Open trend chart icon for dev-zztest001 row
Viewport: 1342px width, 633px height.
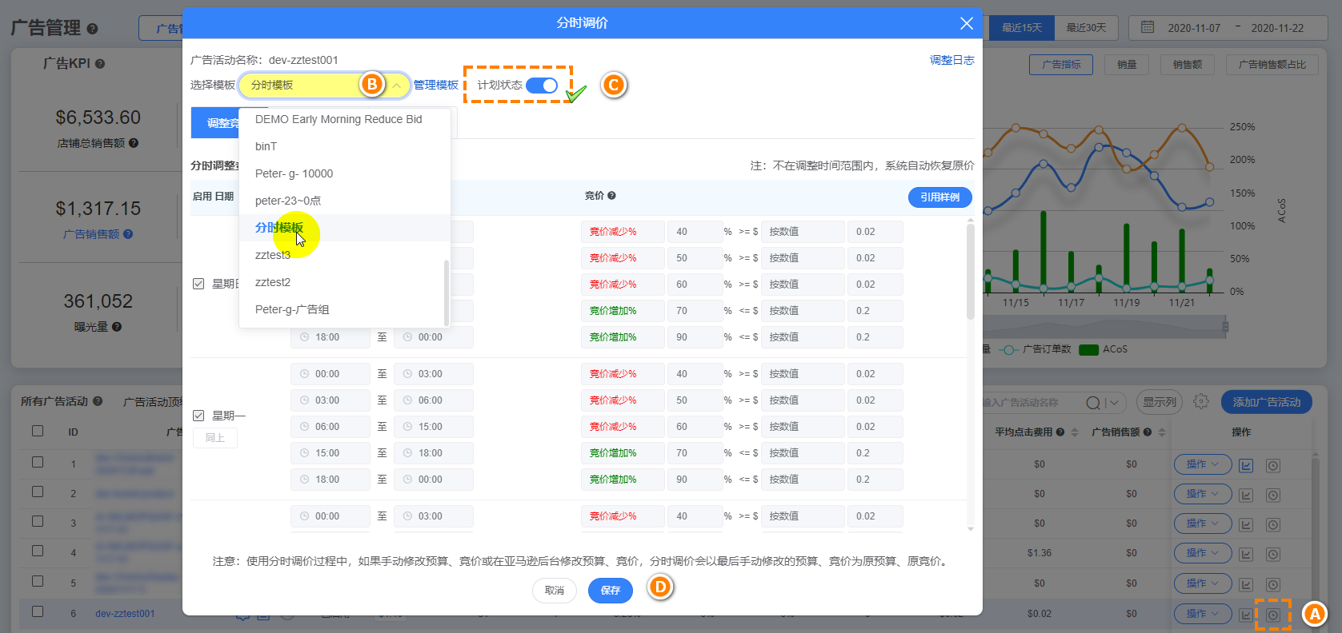point(1246,615)
